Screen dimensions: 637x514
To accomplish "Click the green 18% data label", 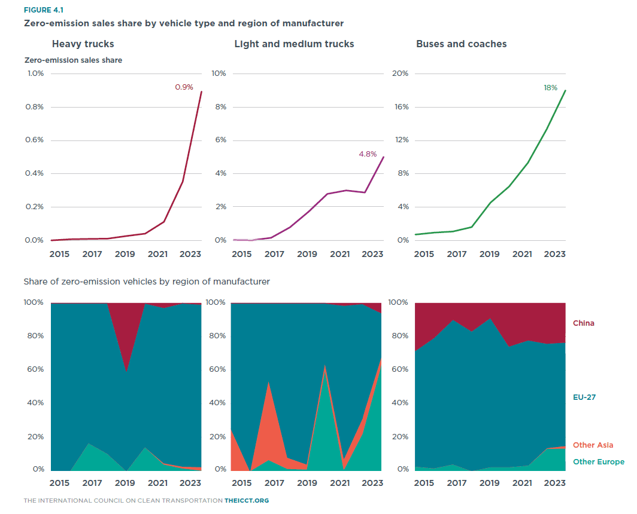I will [550, 88].
